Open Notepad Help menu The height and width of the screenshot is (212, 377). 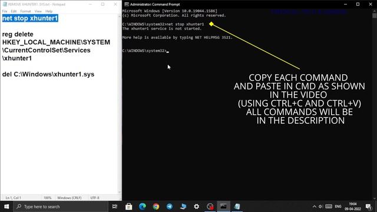(49, 11)
